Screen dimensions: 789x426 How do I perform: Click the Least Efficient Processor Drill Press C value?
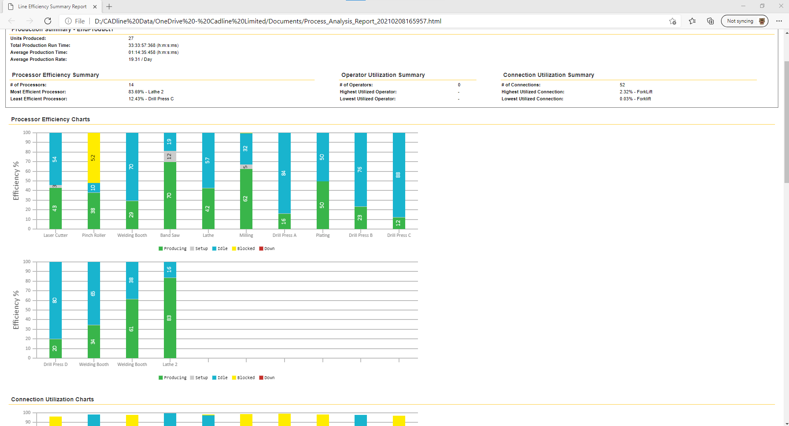151,99
